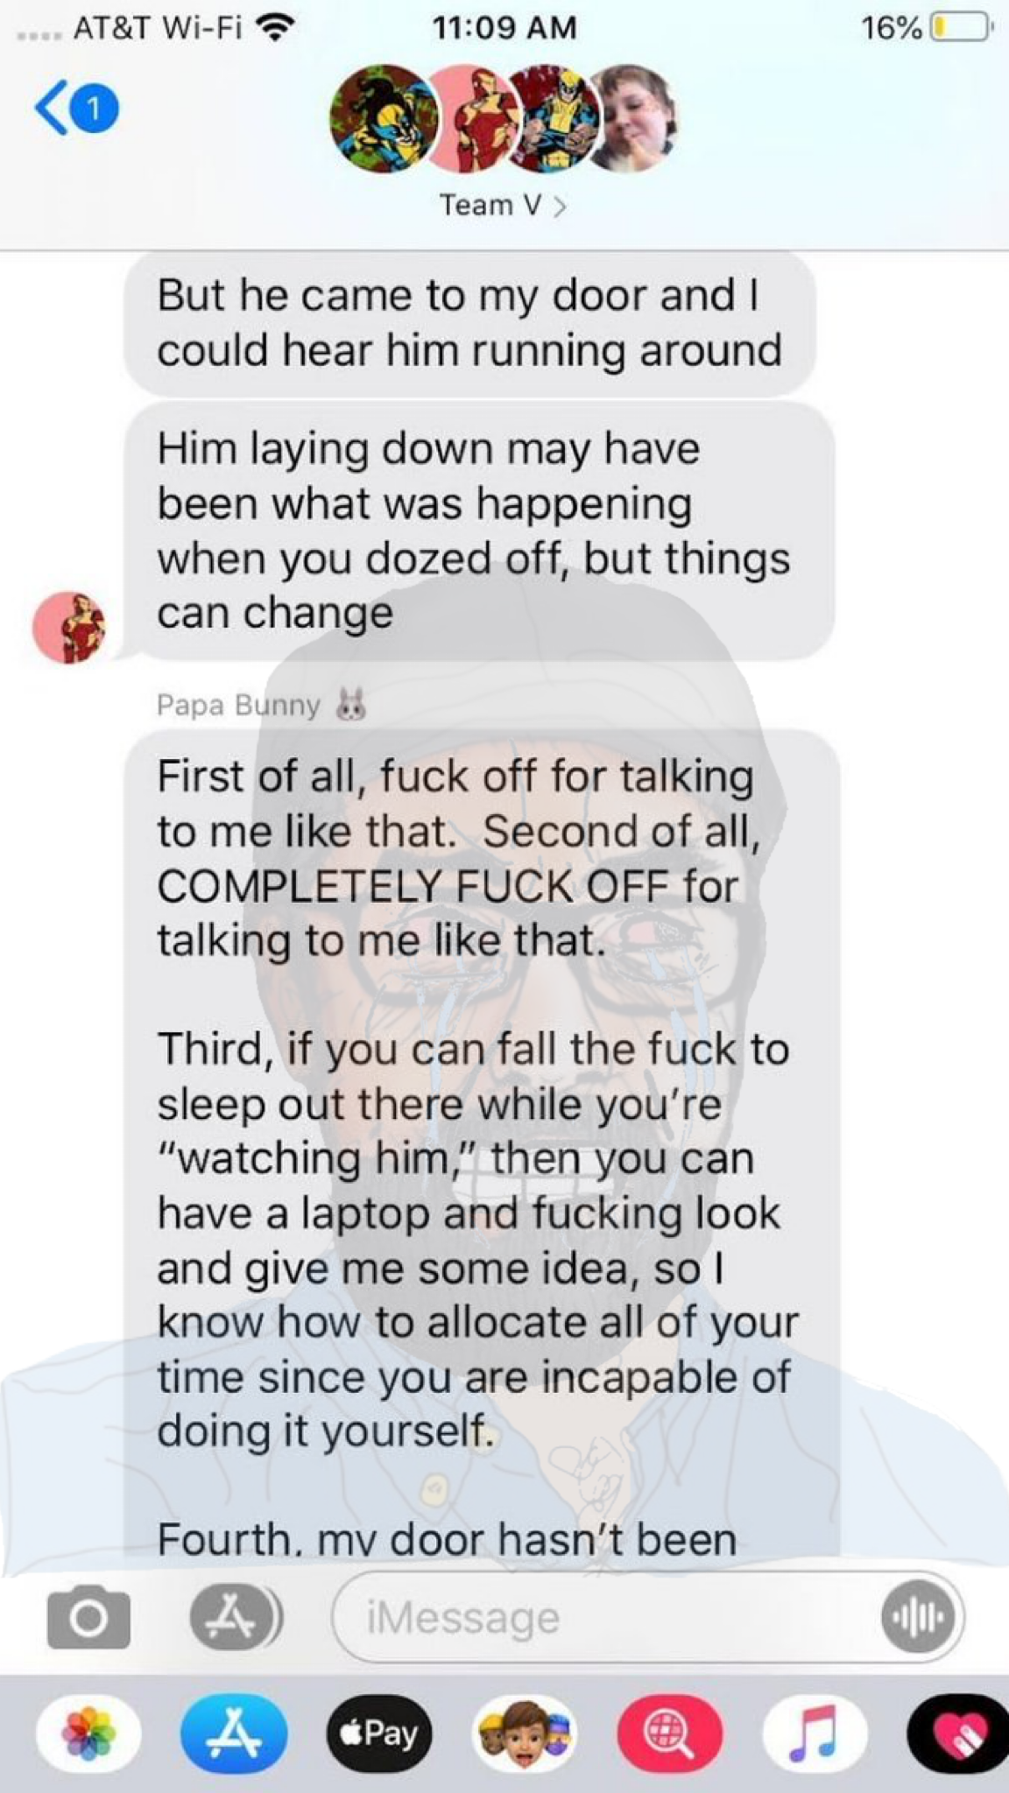Open the red #images search app
Viewport: 1009px width, 1793px height.
coord(670,1733)
